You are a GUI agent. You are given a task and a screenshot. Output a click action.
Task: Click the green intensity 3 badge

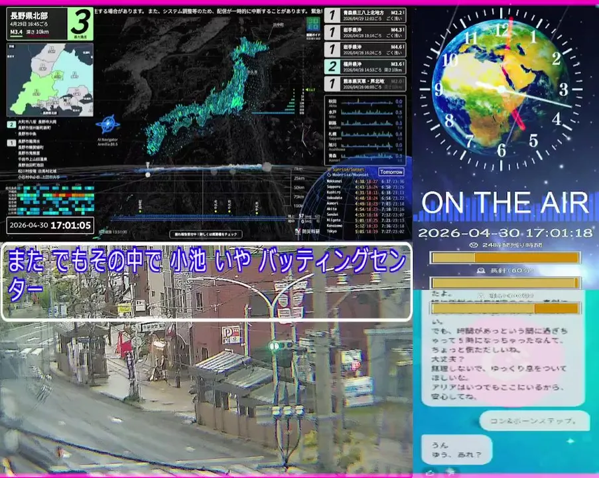click(x=80, y=23)
